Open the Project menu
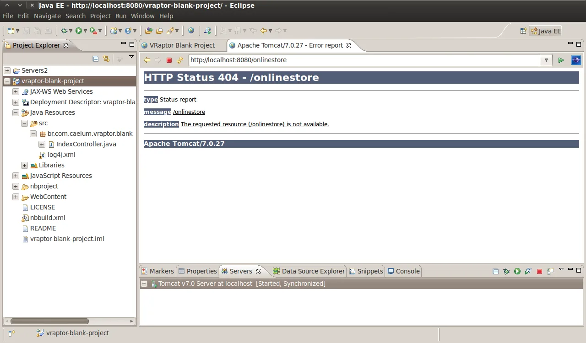Viewport: 586px width, 343px height. point(100,16)
